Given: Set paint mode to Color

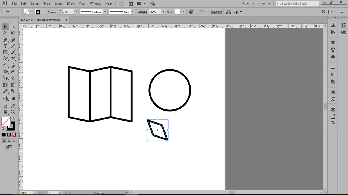Looking at the screenshot, I should 4,135.
